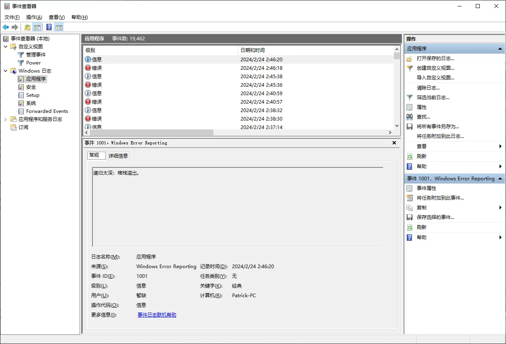Select the 错误 event at 2:40:57
Screen dimensions: 506x344
pos(238,102)
